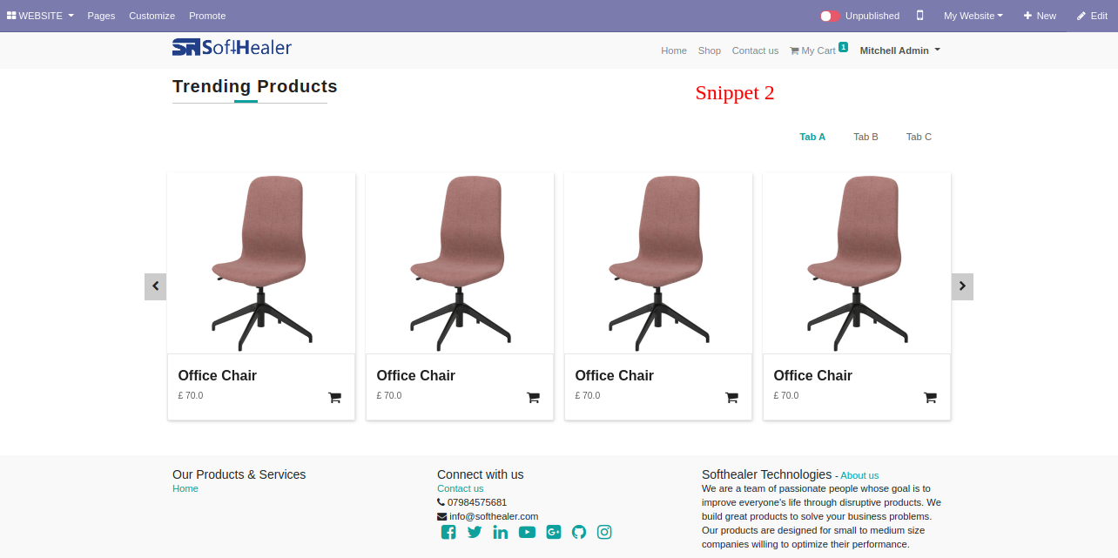Click the mobile preview phone icon
1118x558 pixels.
(919, 16)
